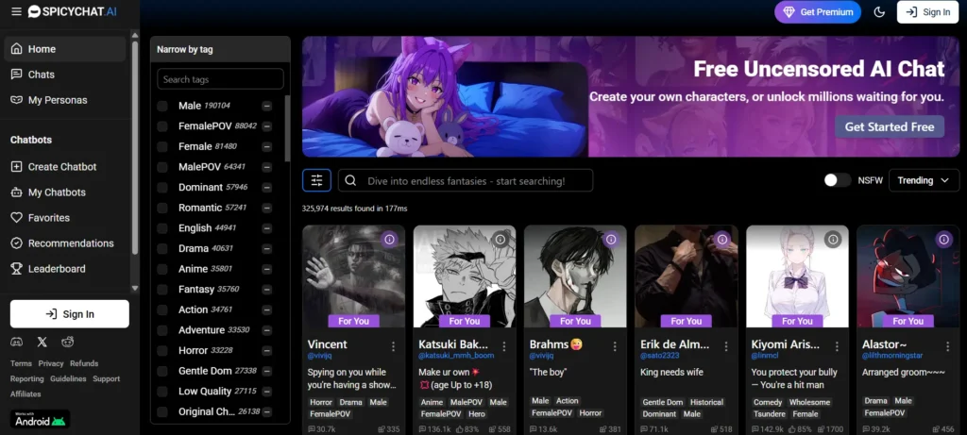The height and width of the screenshot is (435, 967).
Task: Exclude the Male tag with minus
Action: [x=267, y=106]
